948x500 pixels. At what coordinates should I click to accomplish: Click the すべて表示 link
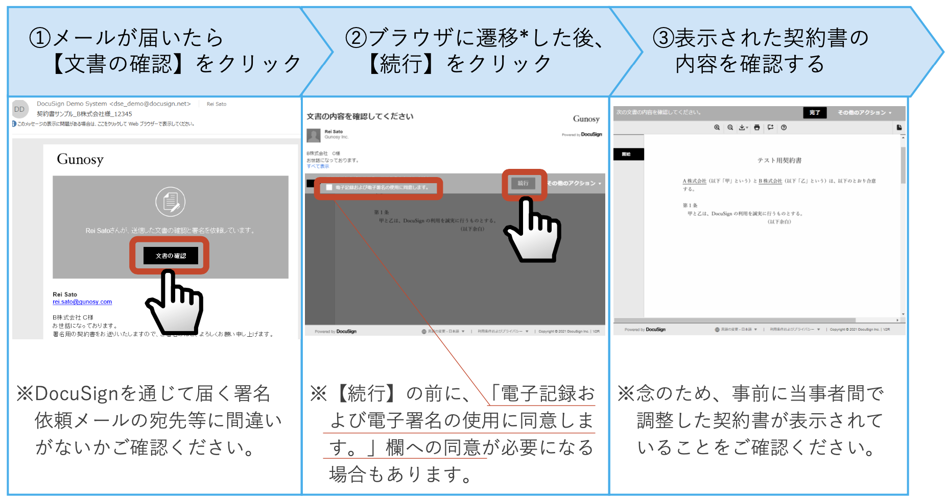(x=318, y=166)
